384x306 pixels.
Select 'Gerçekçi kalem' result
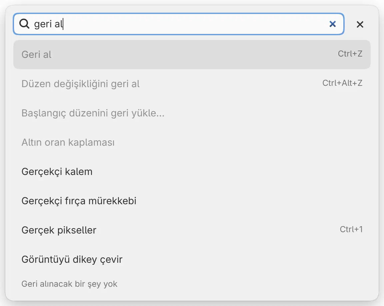(x=192, y=172)
